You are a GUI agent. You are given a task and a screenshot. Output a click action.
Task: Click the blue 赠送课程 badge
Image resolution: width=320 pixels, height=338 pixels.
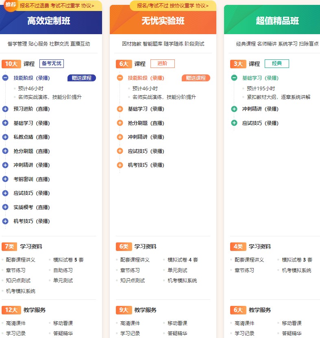click(82, 78)
